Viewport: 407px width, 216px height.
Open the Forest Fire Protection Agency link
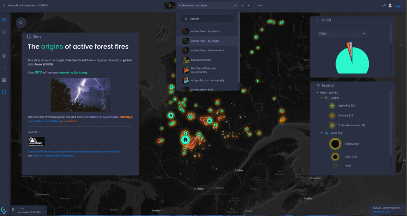pyautogui.click(x=74, y=151)
